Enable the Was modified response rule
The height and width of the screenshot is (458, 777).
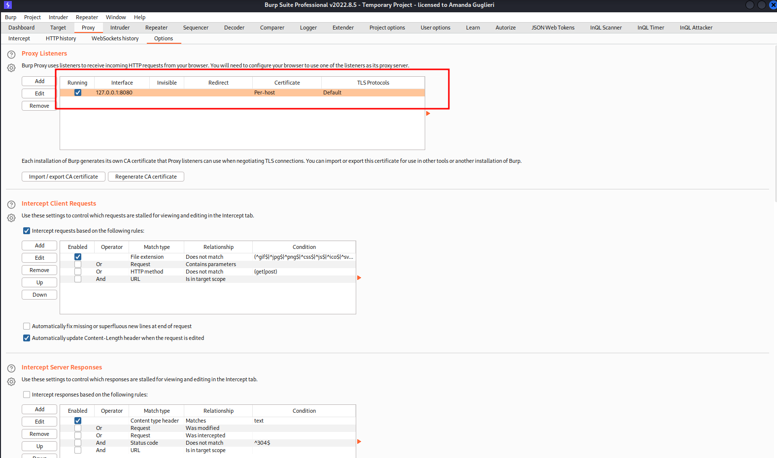pyautogui.click(x=78, y=428)
